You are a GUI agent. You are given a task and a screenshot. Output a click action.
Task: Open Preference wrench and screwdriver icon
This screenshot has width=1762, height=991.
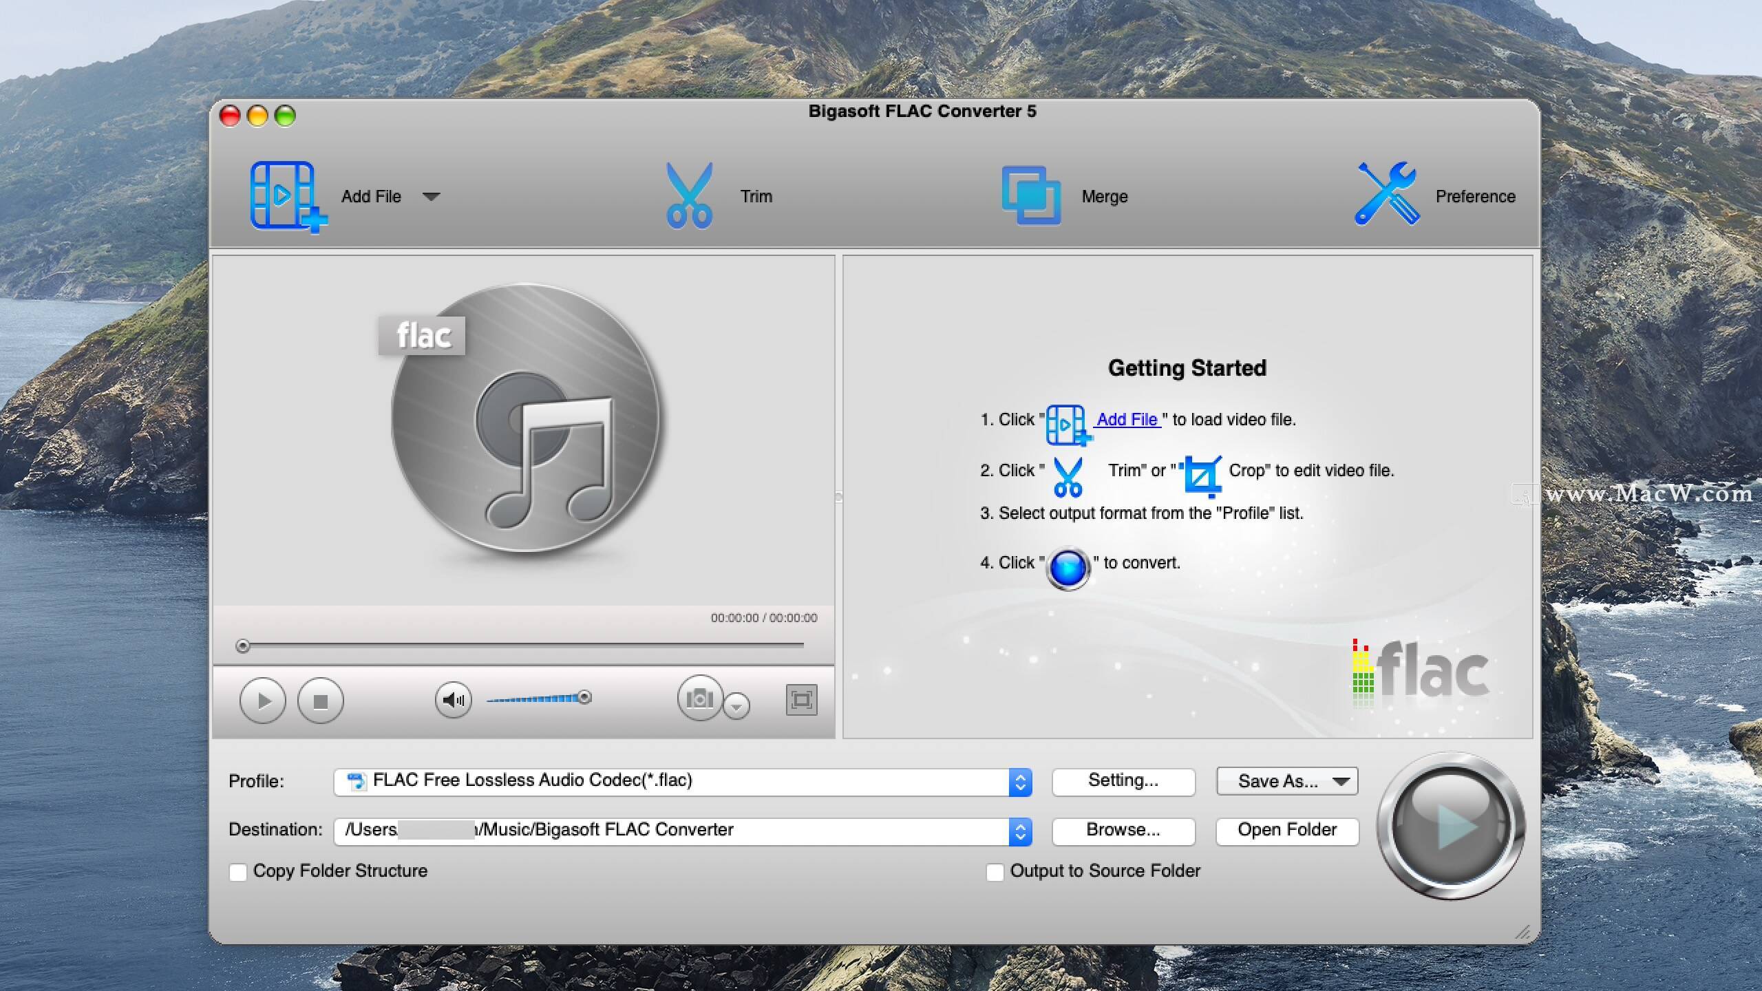1387,194
